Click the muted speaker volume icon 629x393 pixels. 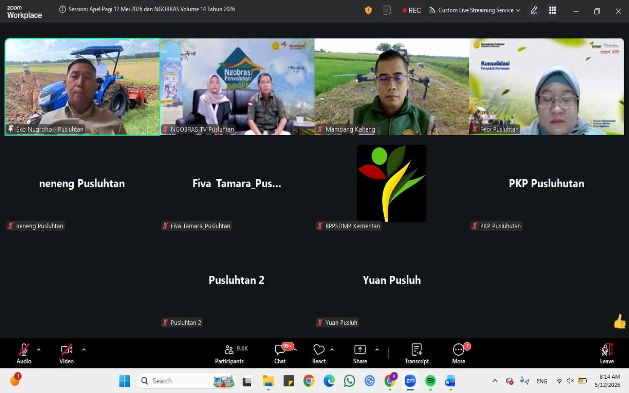[571, 381]
